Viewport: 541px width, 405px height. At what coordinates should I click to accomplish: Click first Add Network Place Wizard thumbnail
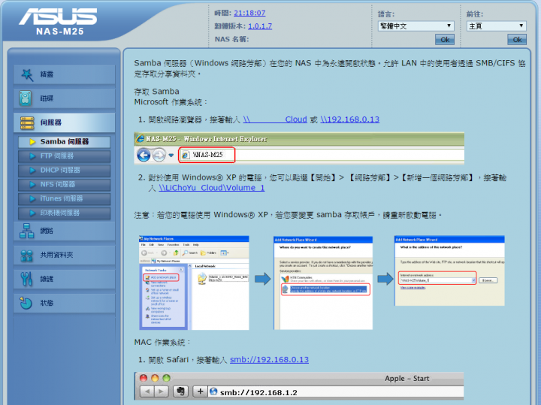(x=323, y=283)
